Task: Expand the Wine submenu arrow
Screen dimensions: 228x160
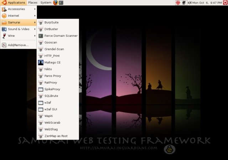Action: coord(35,36)
